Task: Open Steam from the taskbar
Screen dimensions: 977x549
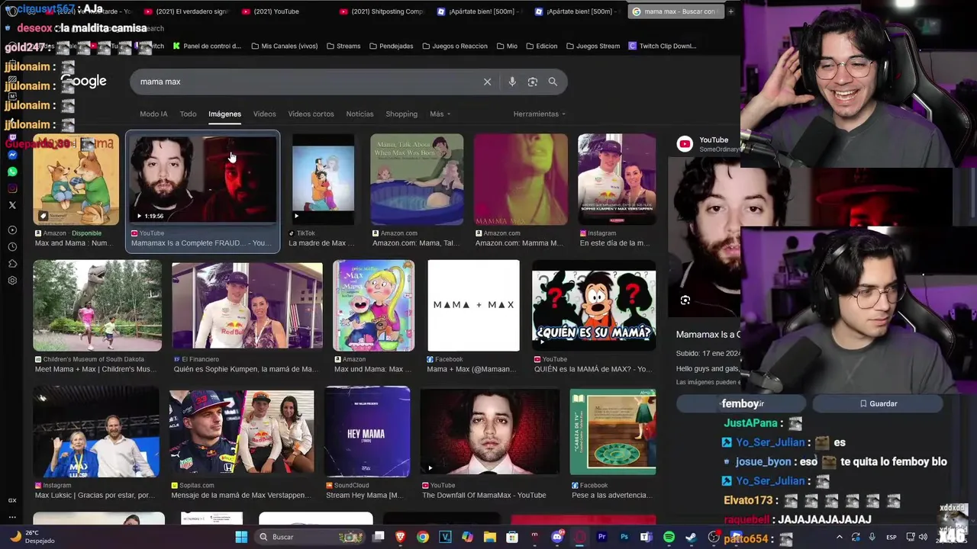Action: tap(691, 537)
